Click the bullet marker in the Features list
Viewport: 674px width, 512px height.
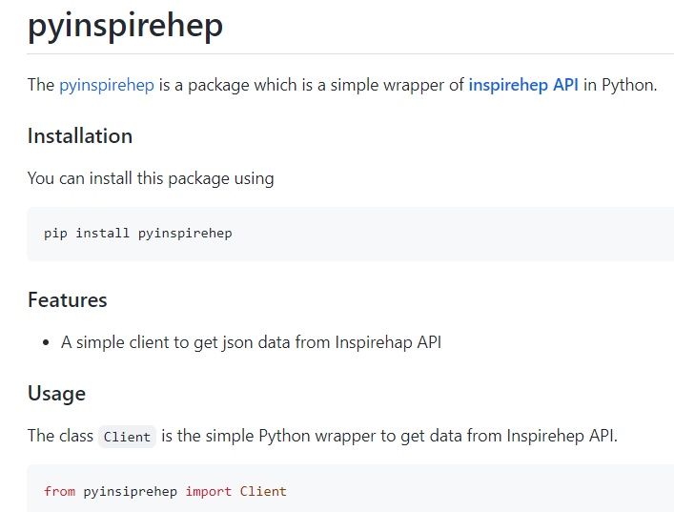click(x=46, y=343)
